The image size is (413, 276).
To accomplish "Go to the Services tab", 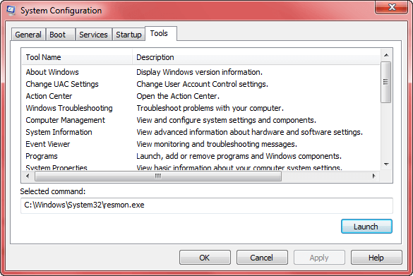I will [93, 35].
